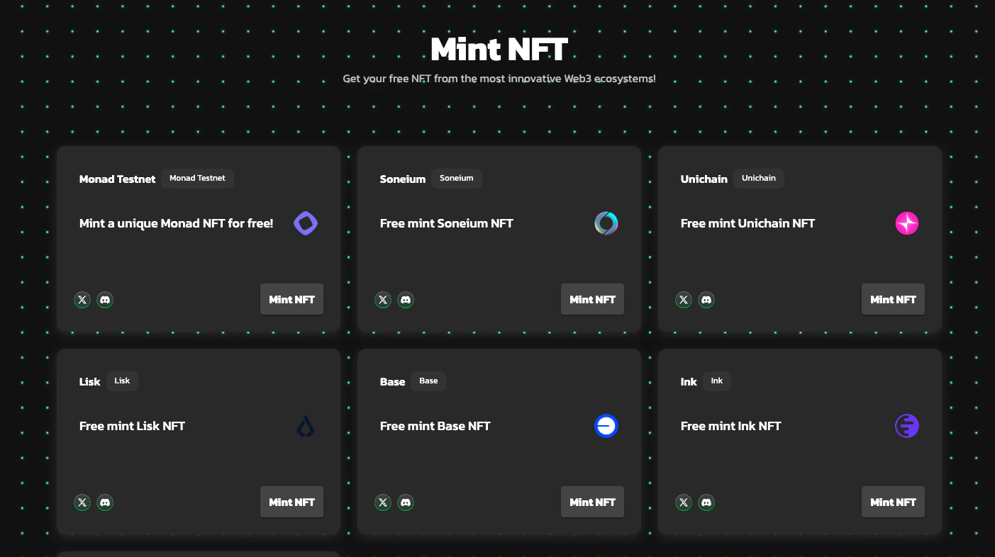Click the 'Get your free NFT' subtitle
The width and height of the screenshot is (995, 557).
pyautogui.click(x=499, y=79)
